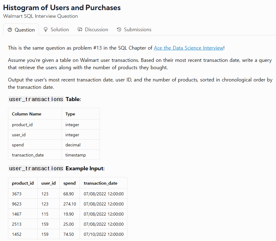Screen dimensions: 276x241
Task: Click the chat bubble icon beside Discussion
Action: click(x=80, y=30)
